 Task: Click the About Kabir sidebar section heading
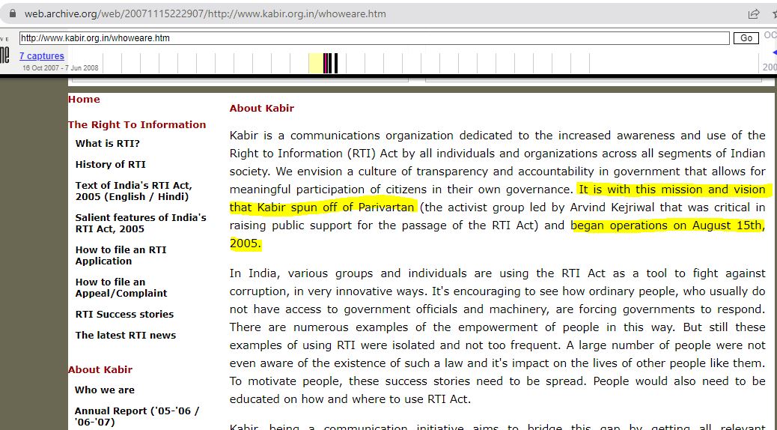click(x=100, y=370)
